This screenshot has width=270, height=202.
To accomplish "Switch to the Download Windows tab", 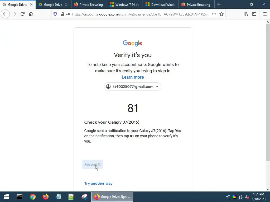I will pos(161,4).
